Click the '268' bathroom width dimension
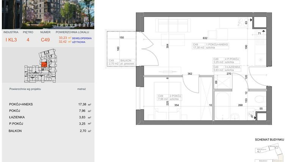Image resolution: width=288 pixels, height=162 pixels. [x=240, y=105]
